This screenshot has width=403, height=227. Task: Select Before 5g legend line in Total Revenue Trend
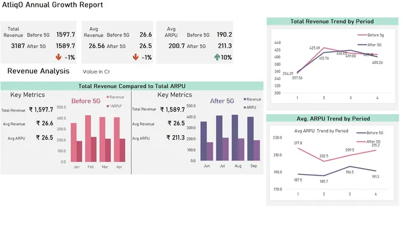[362, 35]
